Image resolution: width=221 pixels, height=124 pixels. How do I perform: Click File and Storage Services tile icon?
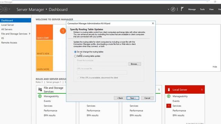40,89
